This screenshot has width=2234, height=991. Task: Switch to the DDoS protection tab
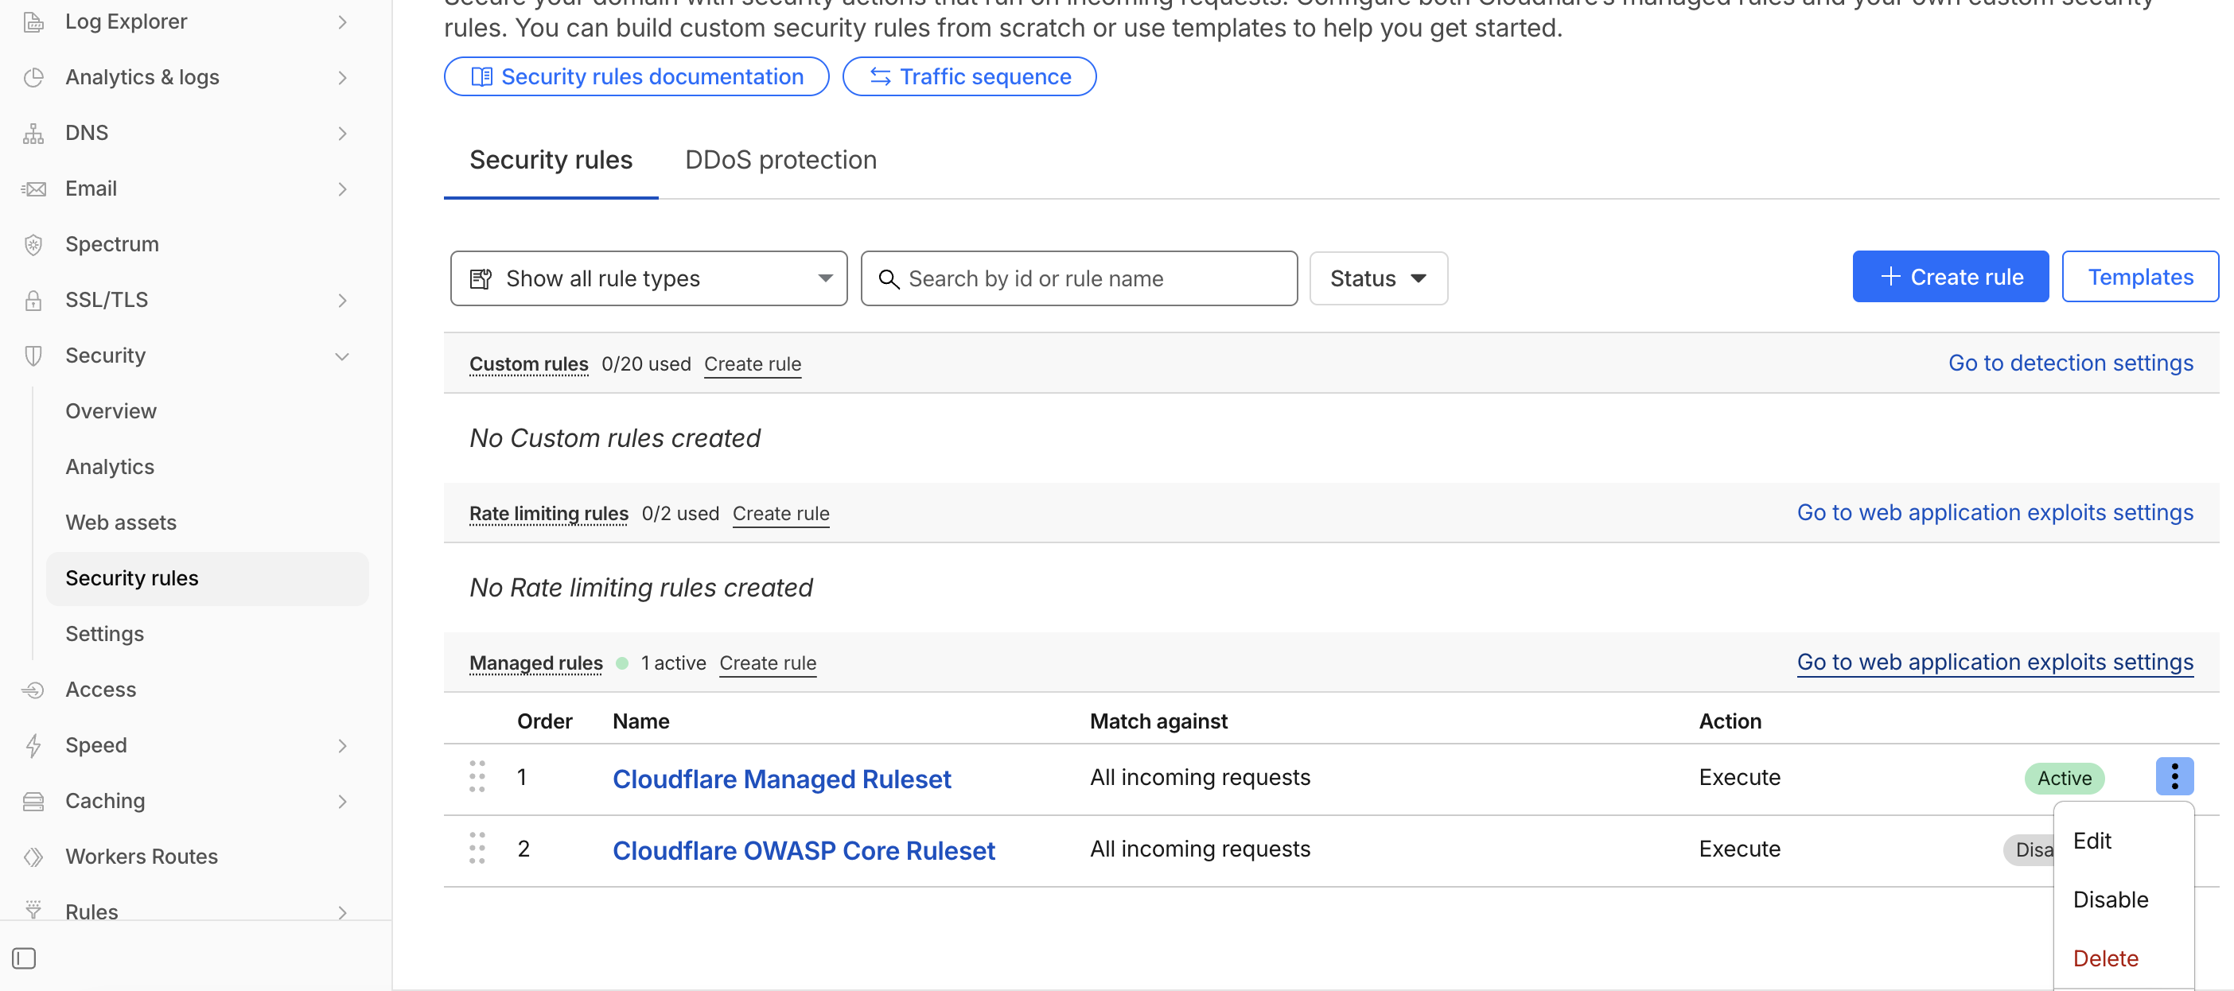click(780, 161)
